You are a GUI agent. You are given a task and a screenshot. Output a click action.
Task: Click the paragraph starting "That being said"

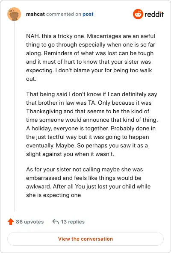click(92, 124)
